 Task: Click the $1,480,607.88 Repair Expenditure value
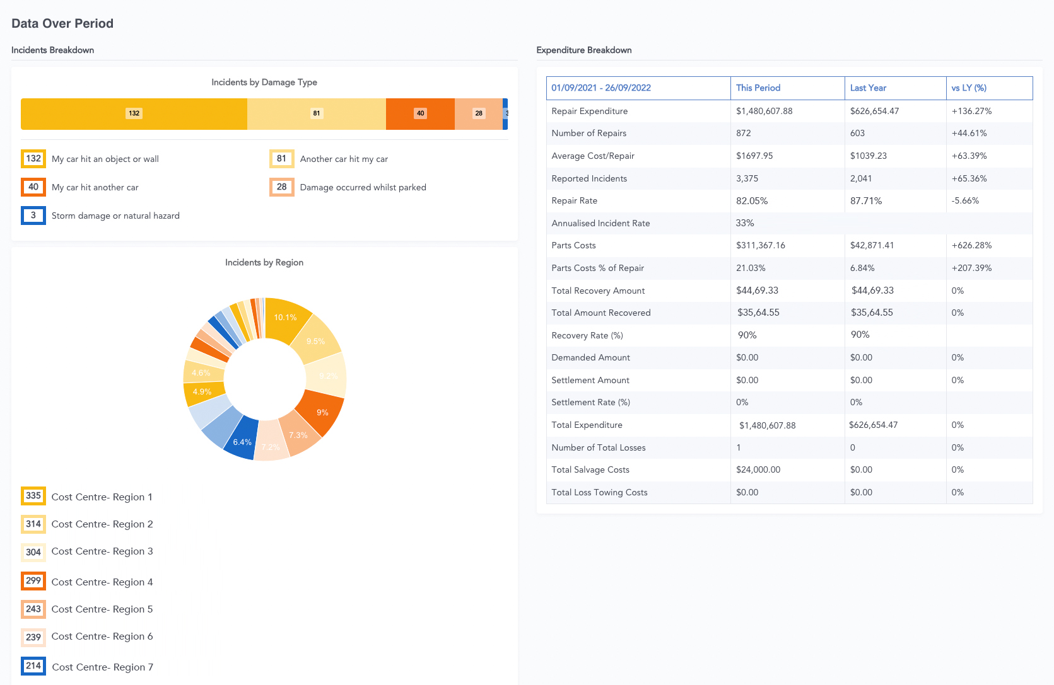(x=764, y=111)
